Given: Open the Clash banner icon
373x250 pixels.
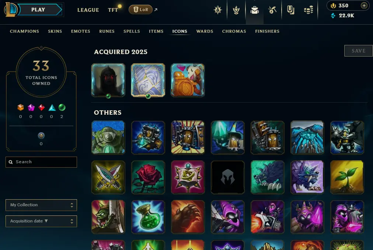Looking at the screenshot, I should (218, 10).
